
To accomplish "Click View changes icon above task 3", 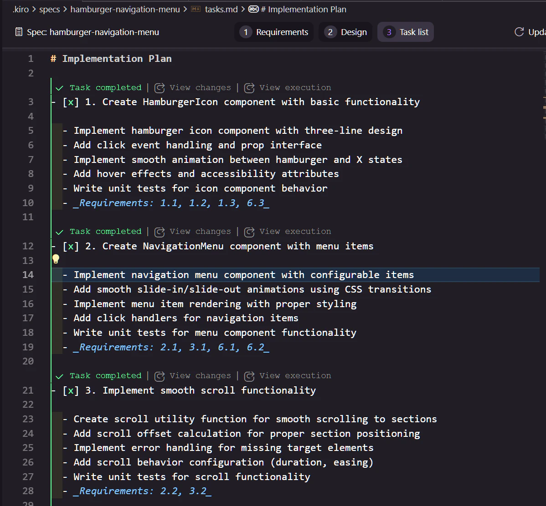I will [x=160, y=376].
